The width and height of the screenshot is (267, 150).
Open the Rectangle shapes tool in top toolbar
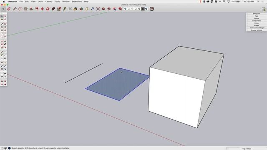click(26, 9)
